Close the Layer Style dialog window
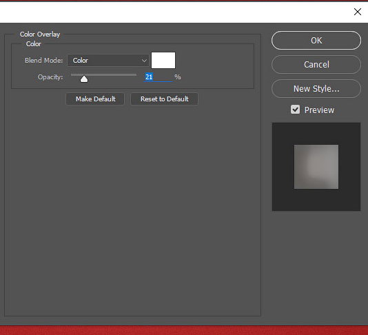 pyautogui.click(x=358, y=12)
